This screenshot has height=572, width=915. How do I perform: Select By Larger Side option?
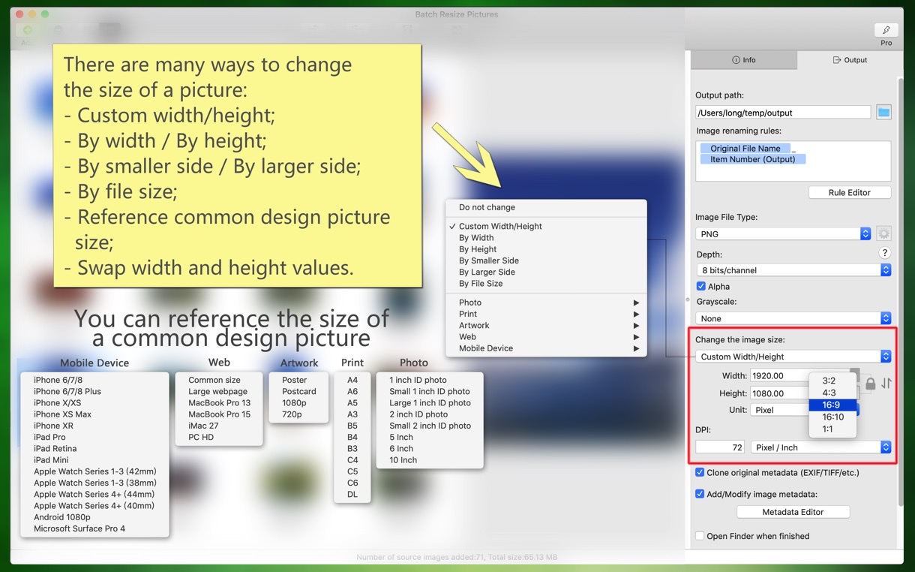[546, 272]
